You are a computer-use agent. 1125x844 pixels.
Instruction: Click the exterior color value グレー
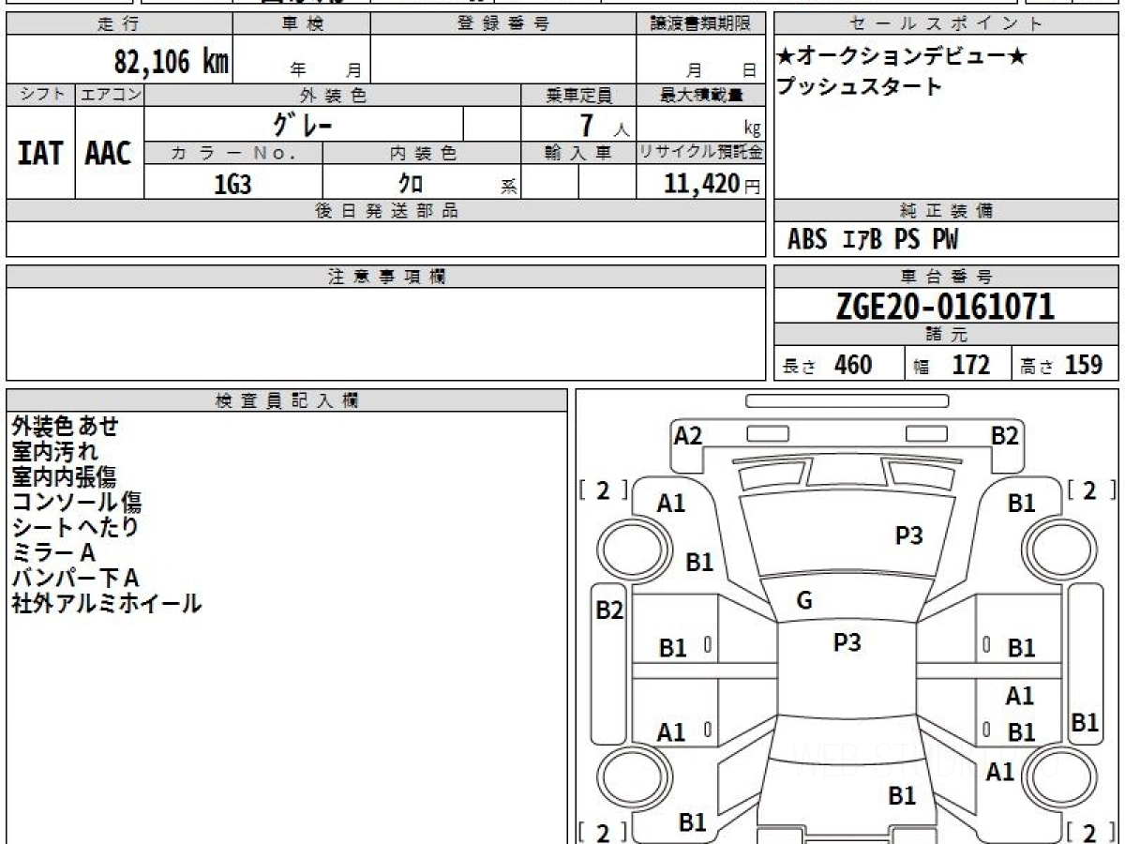point(303,125)
